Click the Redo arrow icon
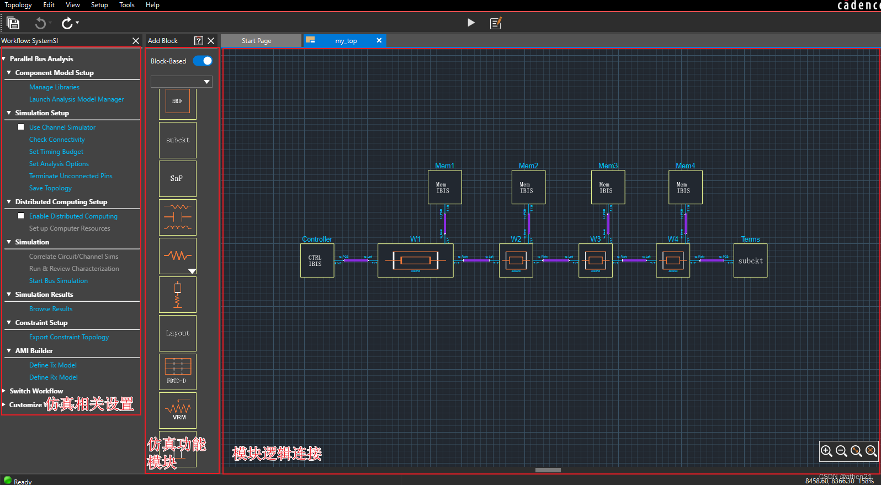 [67, 23]
